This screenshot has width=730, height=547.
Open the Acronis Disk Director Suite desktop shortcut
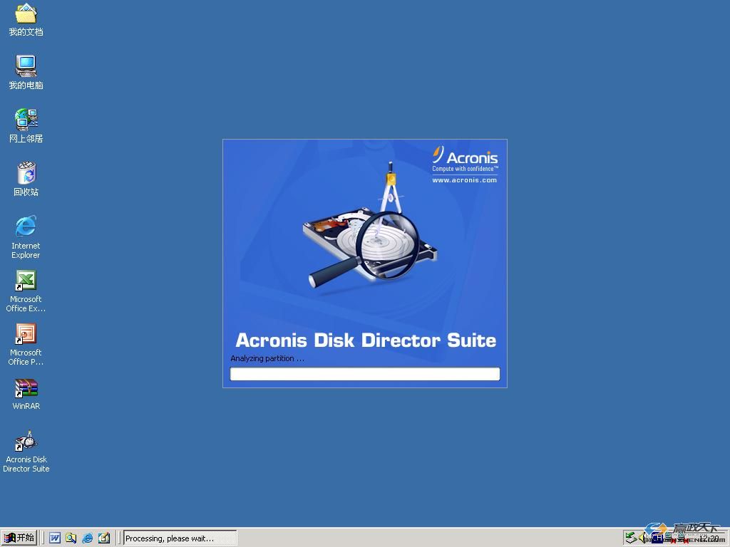[x=26, y=442]
